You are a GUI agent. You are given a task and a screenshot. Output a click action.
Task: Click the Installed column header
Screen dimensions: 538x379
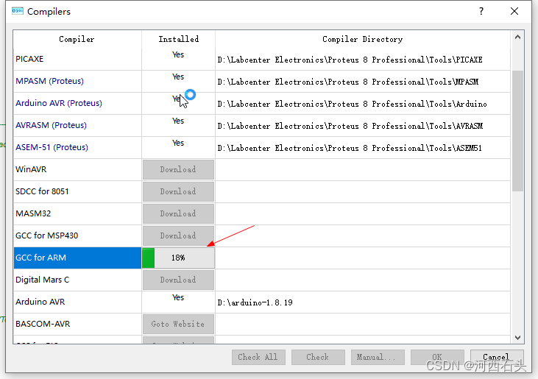[178, 39]
